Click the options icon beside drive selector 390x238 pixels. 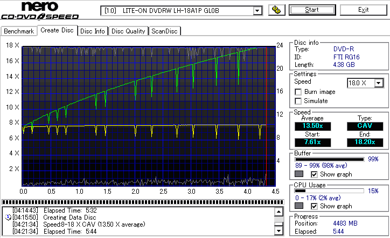(276, 10)
